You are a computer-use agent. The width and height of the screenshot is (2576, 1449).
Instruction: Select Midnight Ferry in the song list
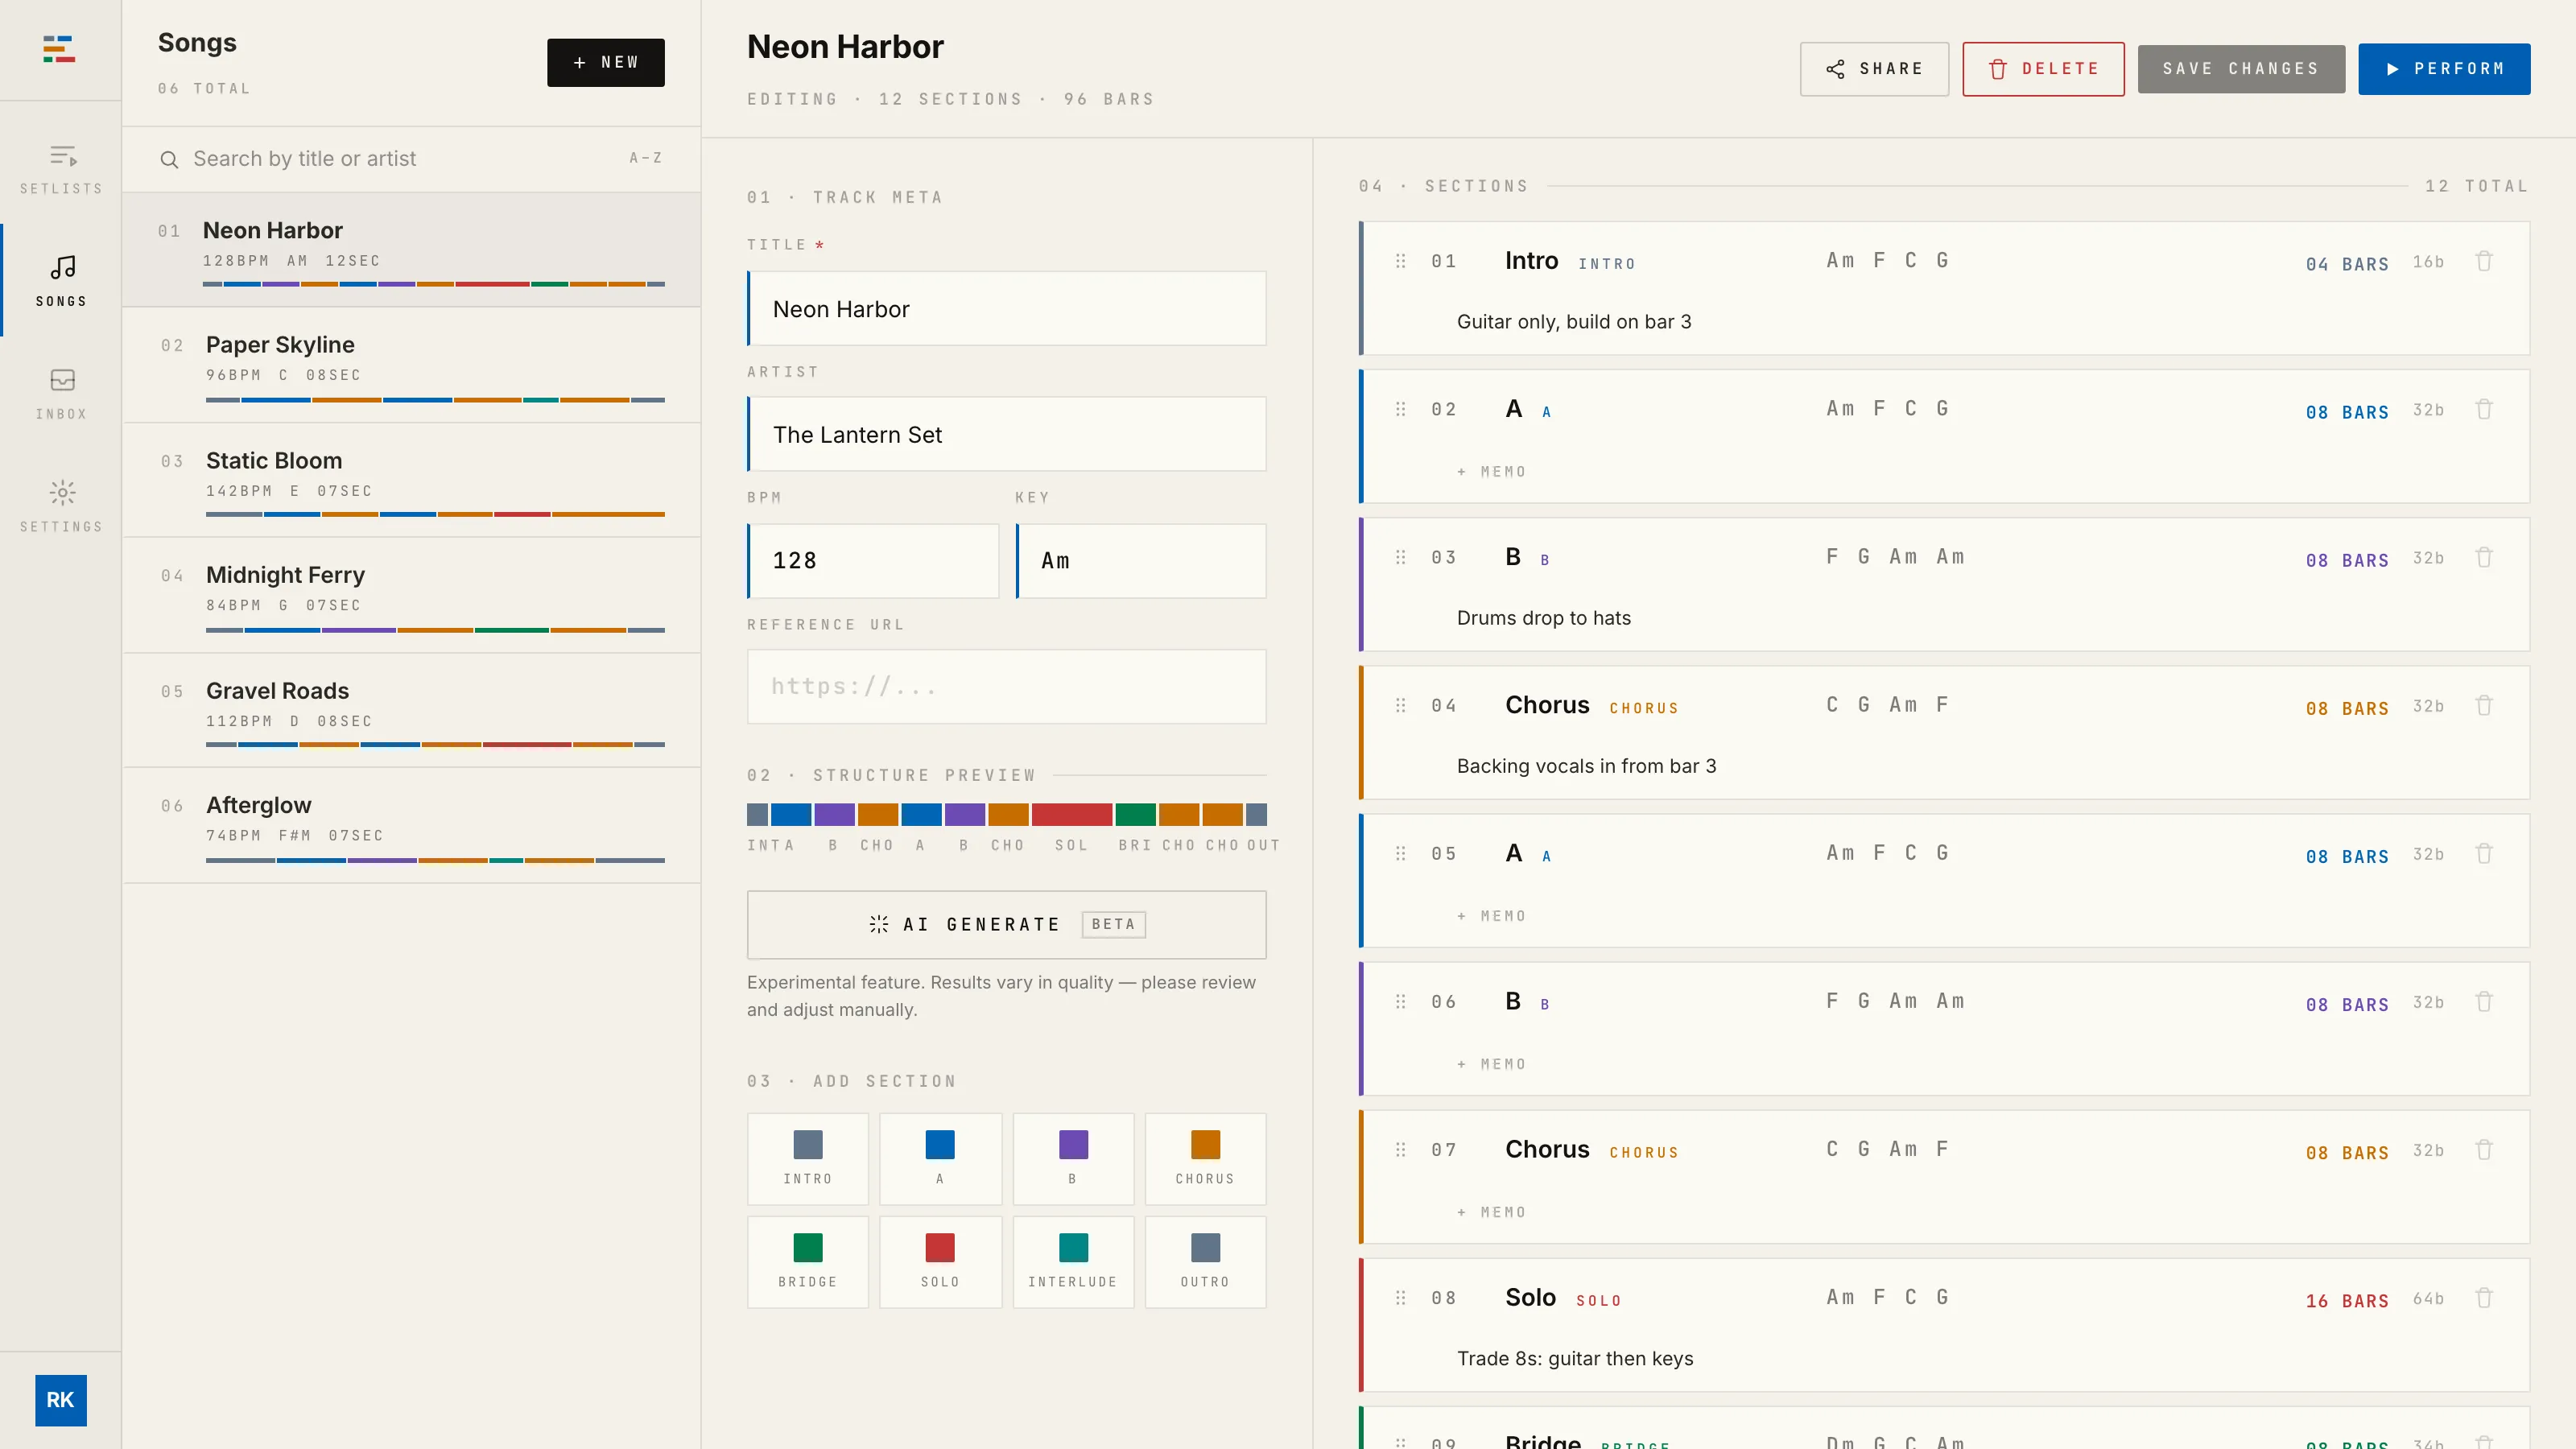411,595
